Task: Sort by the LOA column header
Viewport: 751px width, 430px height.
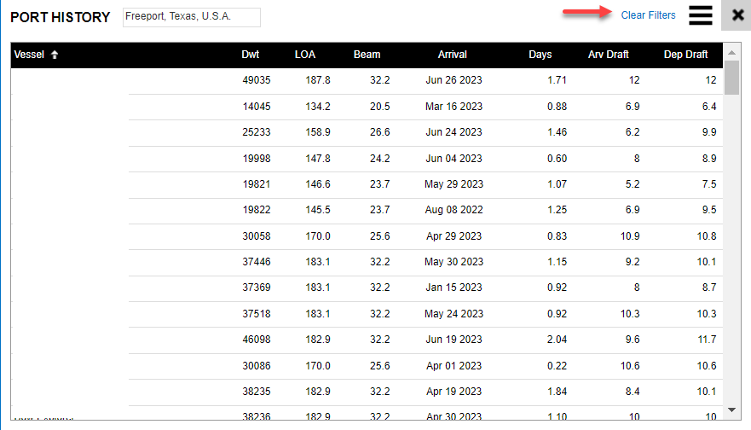Action: point(304,55)
